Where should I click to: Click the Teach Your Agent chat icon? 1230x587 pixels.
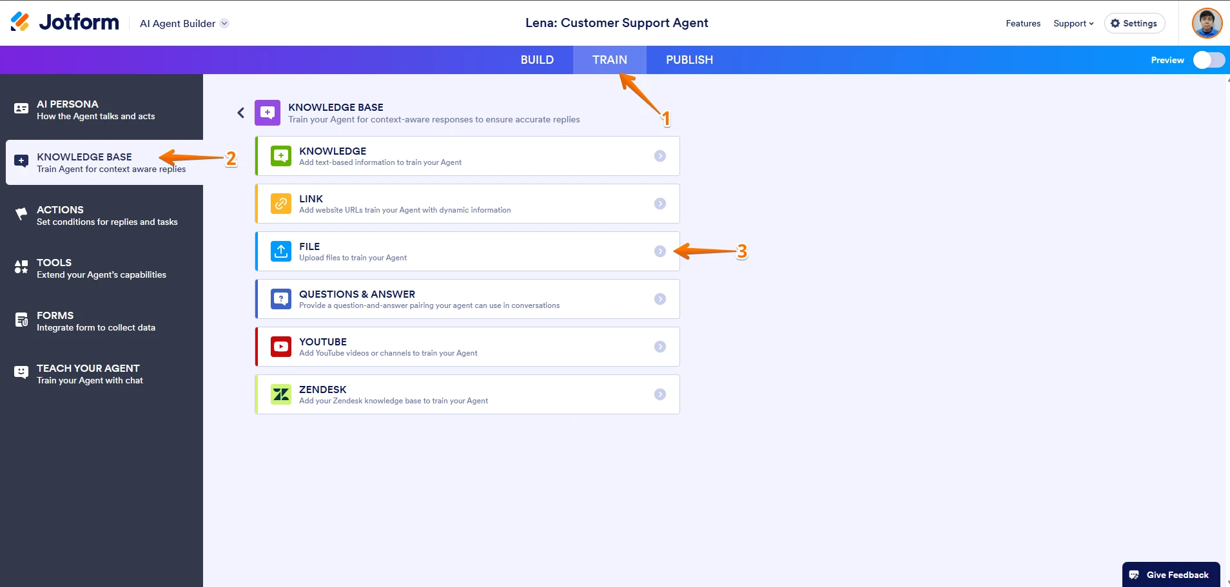(x=21, y=371)
